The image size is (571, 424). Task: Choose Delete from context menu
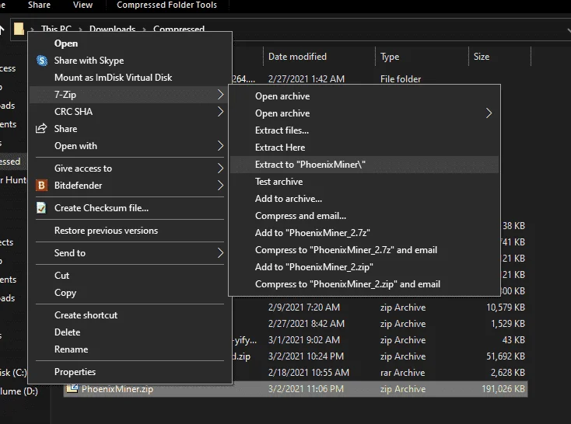coord(130,332)
